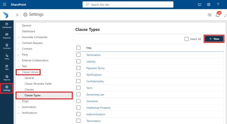Click the notification bell icon

coord(218,15)
